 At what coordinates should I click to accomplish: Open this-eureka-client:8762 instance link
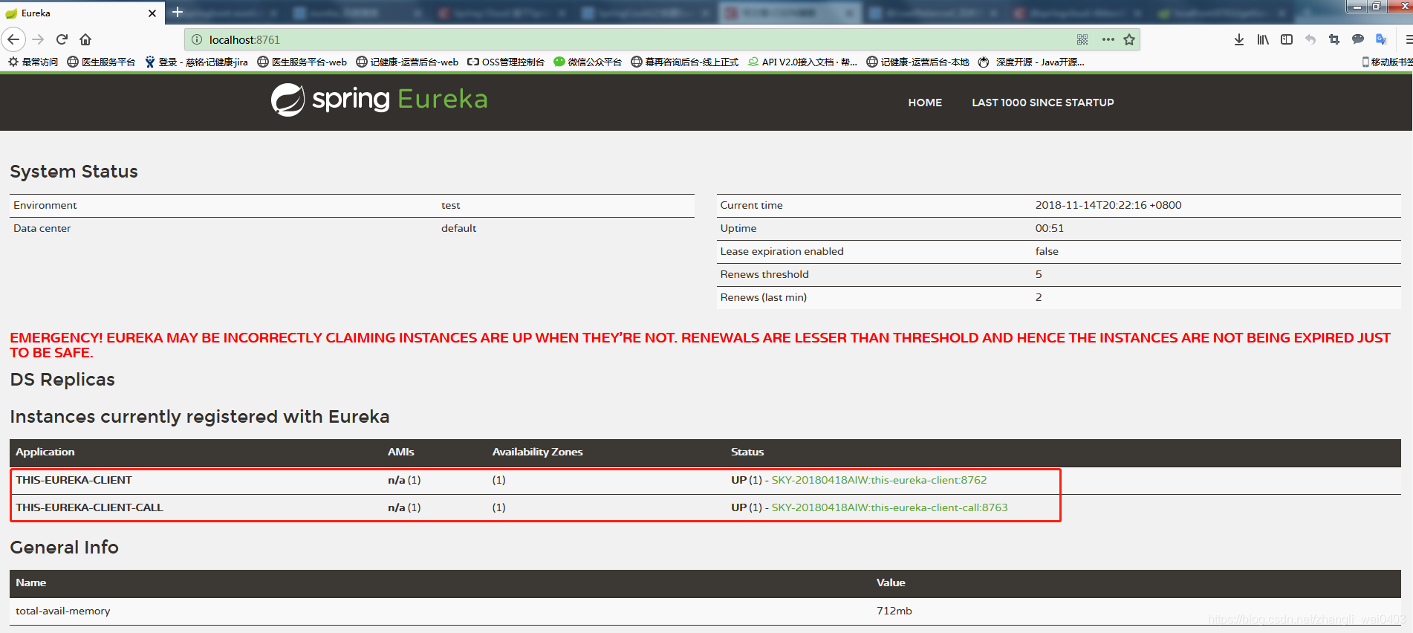click(879, 480)
